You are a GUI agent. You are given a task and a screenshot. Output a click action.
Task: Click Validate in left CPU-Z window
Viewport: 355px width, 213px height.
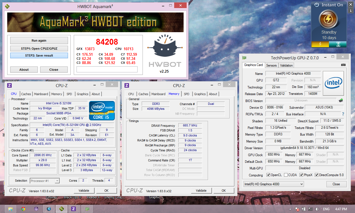click(x=84, y=191)
